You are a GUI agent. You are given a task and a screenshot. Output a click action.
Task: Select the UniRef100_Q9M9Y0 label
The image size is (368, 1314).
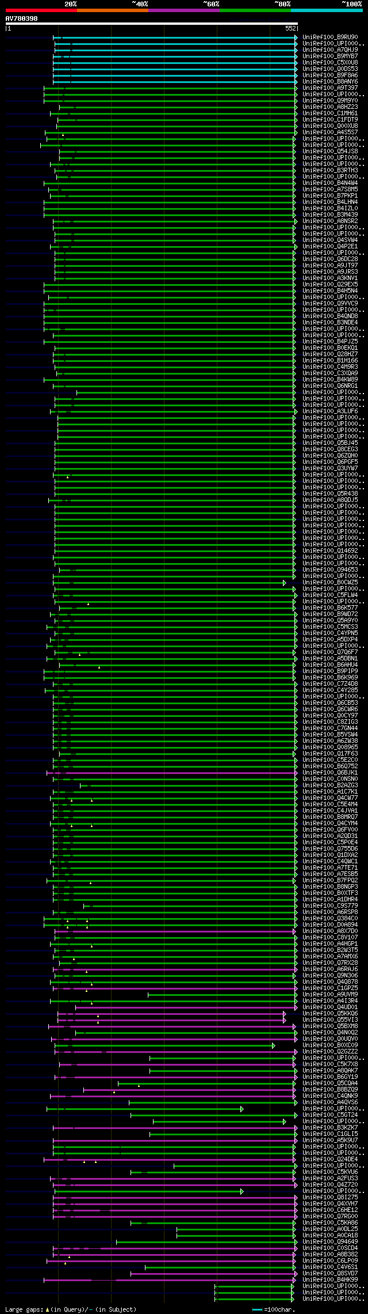coord(330,101)
